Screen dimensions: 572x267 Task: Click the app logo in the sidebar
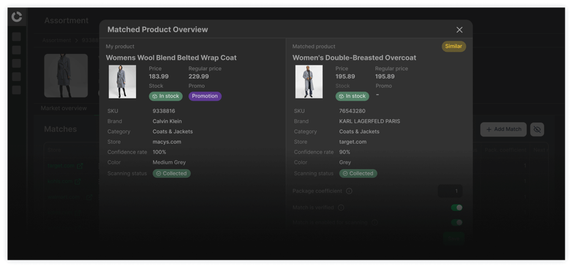17,16
